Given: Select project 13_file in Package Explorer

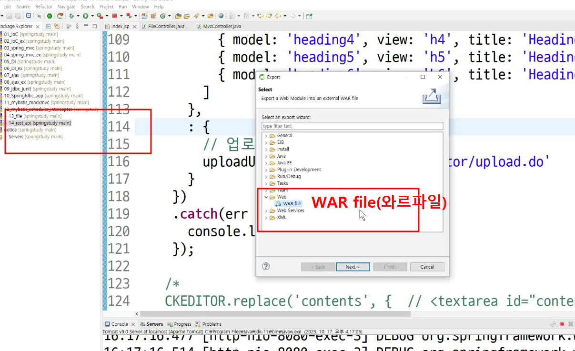Looking at the screenshot, I should [35, 116].
